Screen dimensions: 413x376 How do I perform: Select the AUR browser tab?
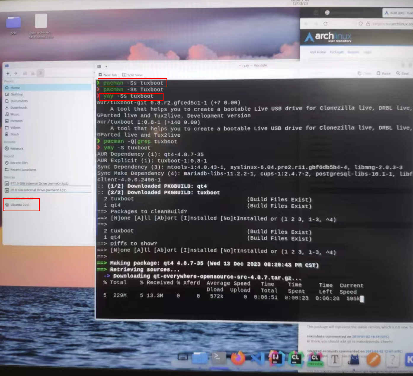pyautogui.click(x=398, y=13)
